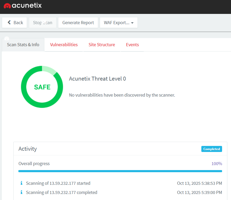This screenshot has width=231, height=200.
Task: Click the overall progress bar
Action: 120,171
